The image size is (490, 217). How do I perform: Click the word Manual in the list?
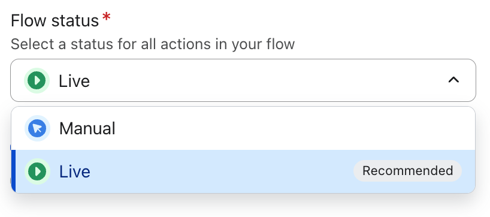(87, 128)
